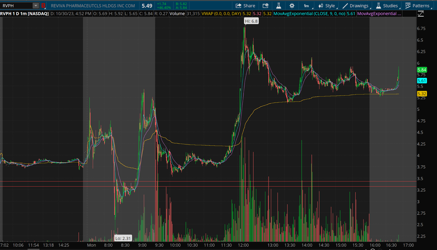This screenshot has width=437, height=250.
Task: Open the 1m timeframe selector
Action: coord(307,6)
